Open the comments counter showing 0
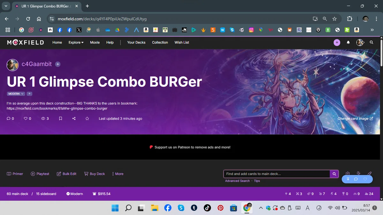This screenshot has width=383, height=215. (x=10, y=118)
